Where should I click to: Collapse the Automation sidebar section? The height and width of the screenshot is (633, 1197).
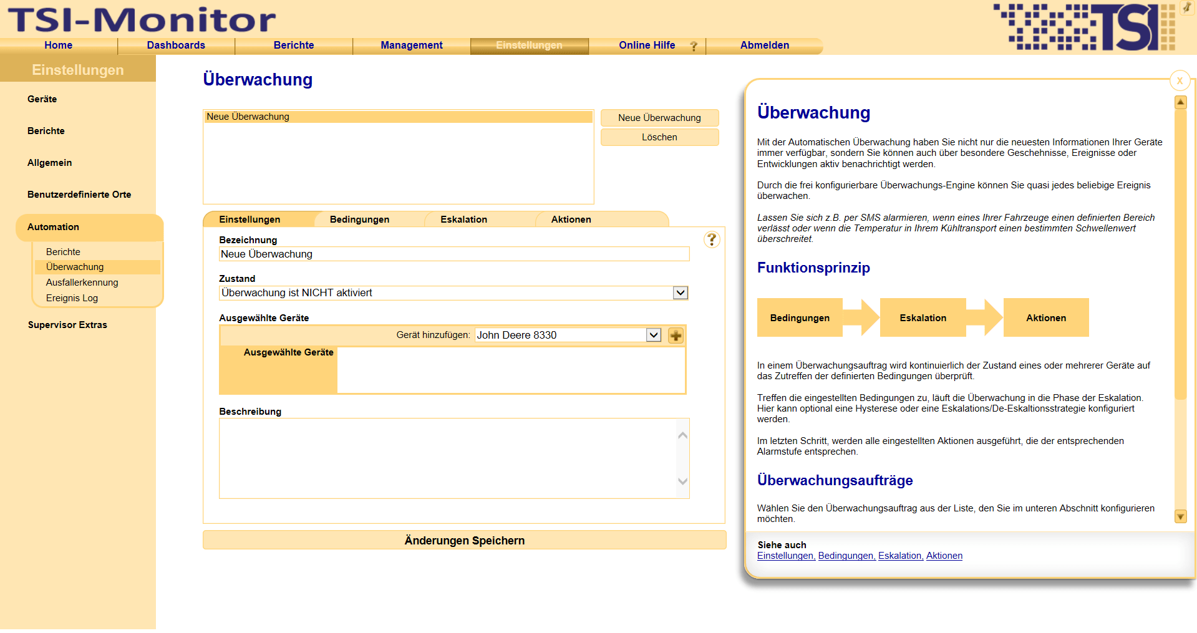(x=89, y=227)
